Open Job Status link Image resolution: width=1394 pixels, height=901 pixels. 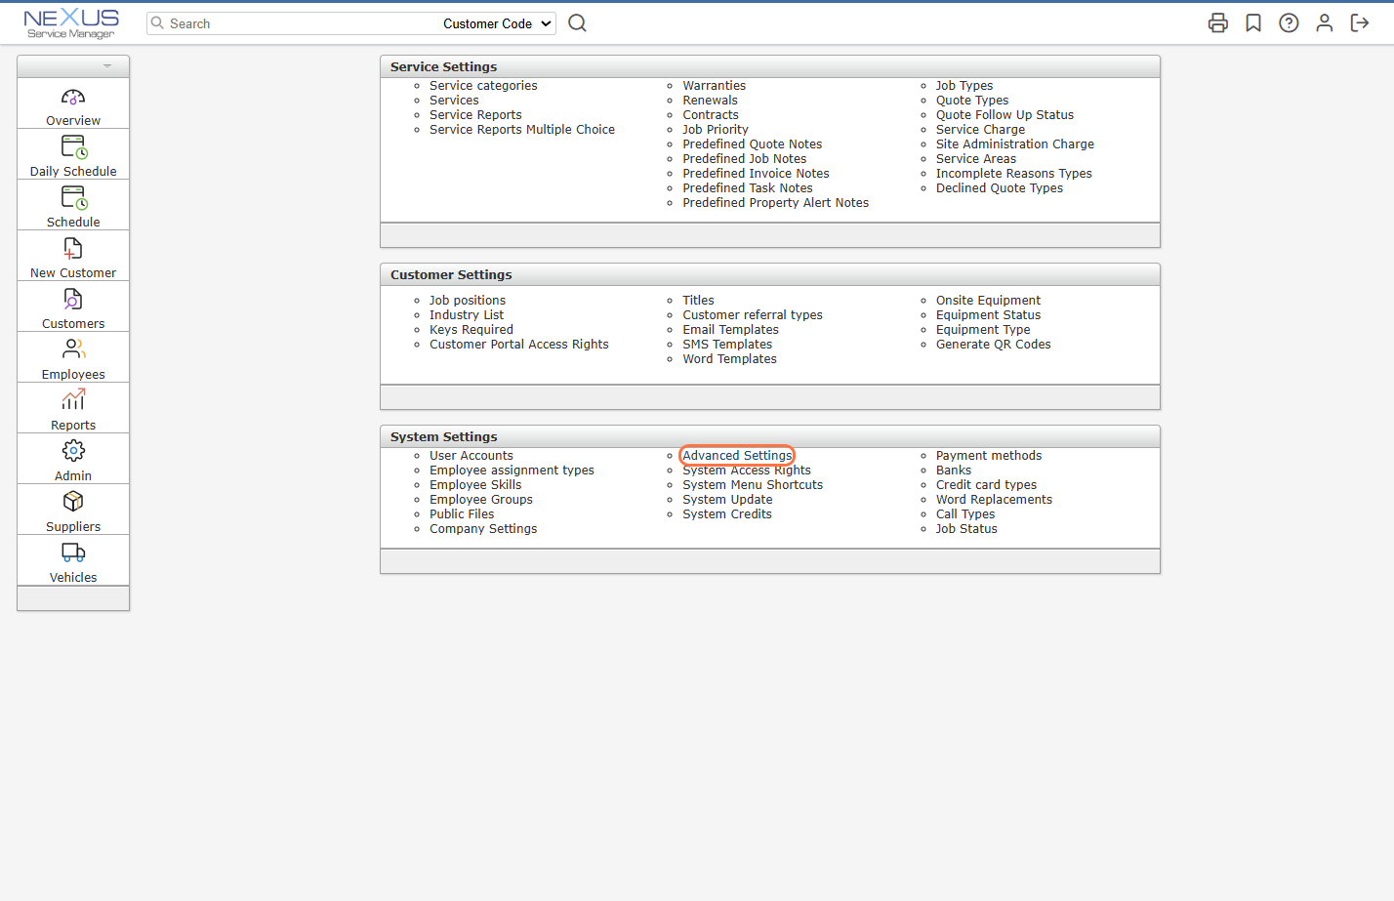coord(966,529)
